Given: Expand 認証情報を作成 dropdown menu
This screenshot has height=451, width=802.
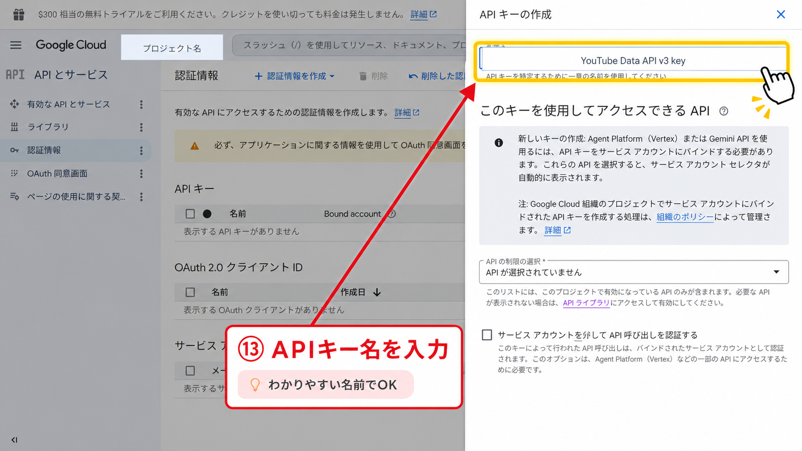Looking at the screenshot, I should click(x=295, y=76).
